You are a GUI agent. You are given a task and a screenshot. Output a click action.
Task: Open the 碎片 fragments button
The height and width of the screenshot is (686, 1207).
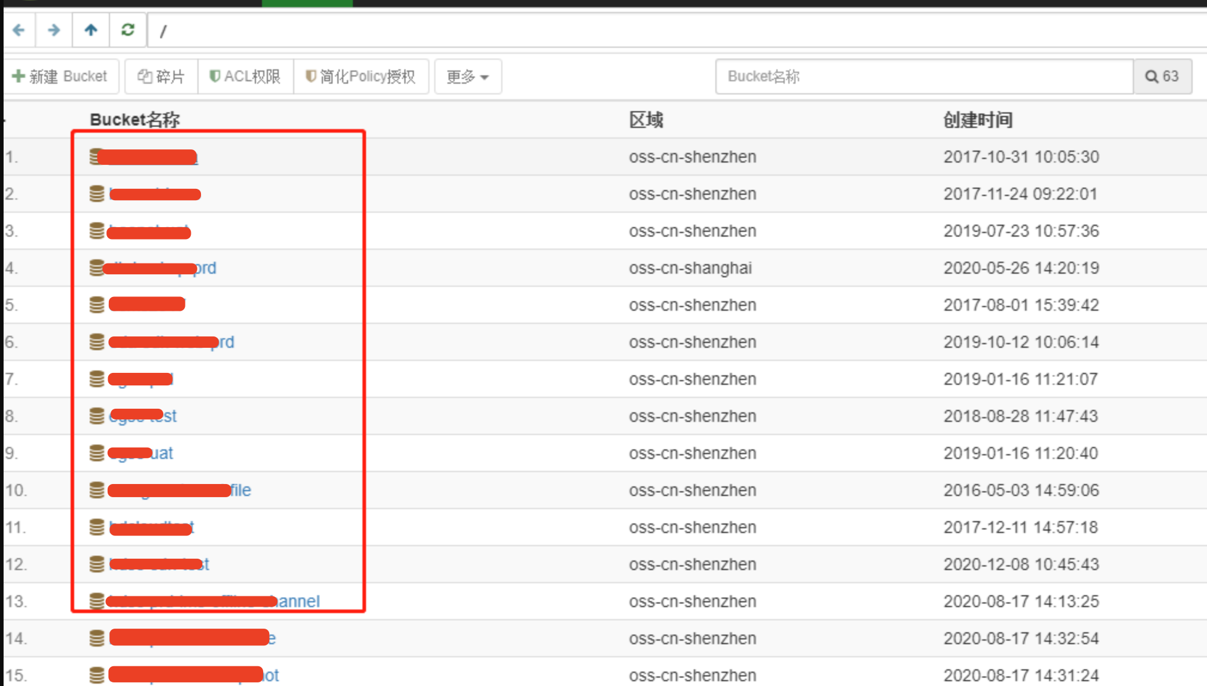click(161, 76)
